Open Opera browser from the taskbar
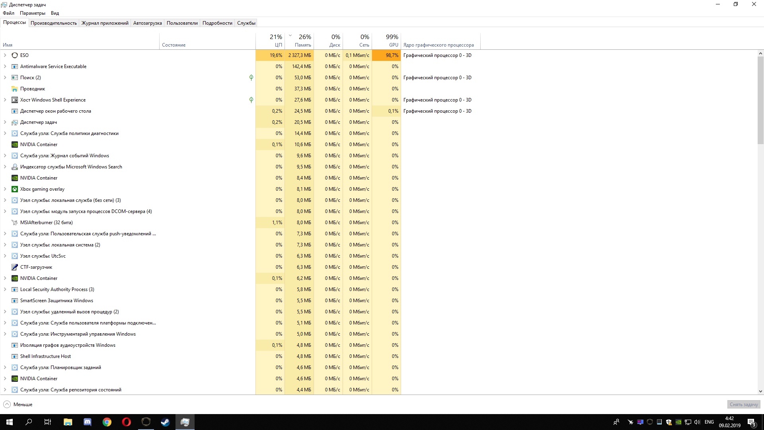 pos(126,422)
